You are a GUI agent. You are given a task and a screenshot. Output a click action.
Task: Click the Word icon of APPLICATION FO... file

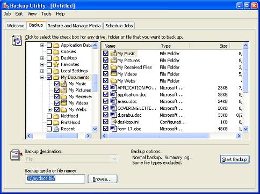[x=113, y=87]
